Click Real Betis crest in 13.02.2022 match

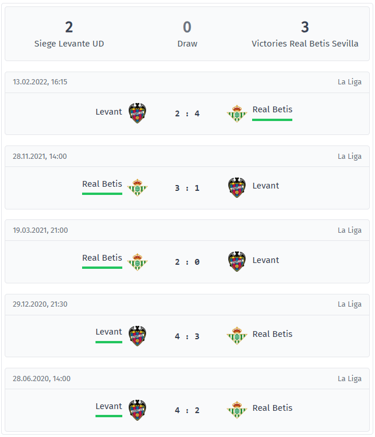click(x=237, y=113)
